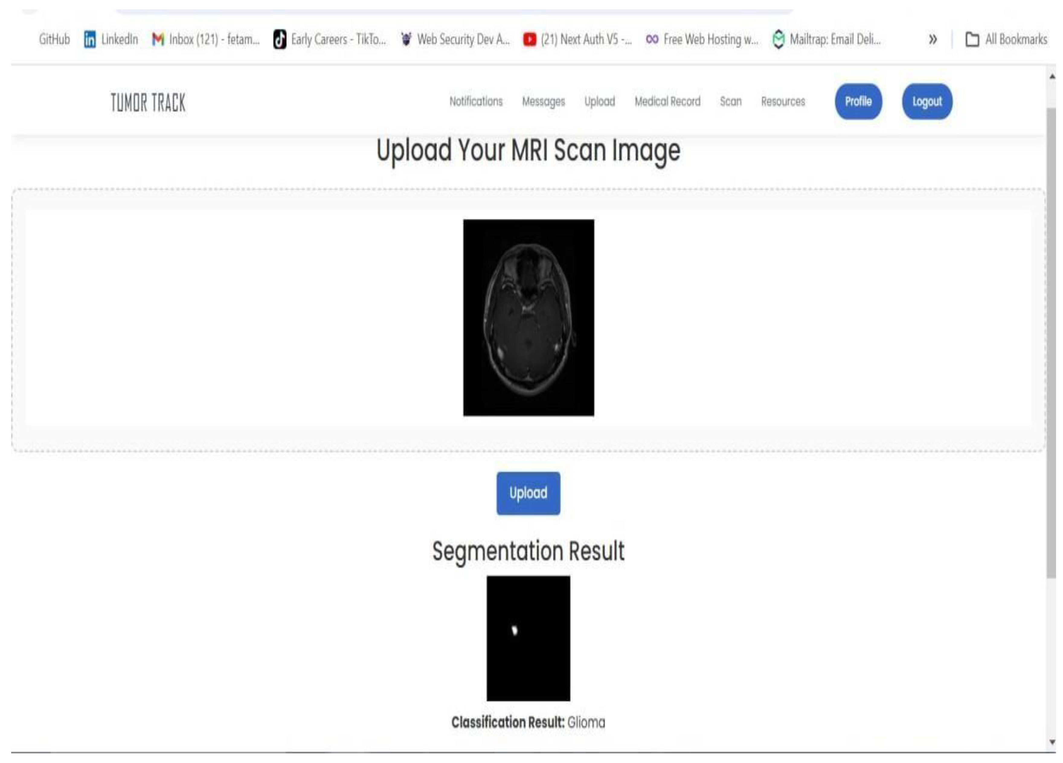The image size is (1063, 763).
Task: Select the uploaded MRI brain scan image
Action: tap(528, 317)
